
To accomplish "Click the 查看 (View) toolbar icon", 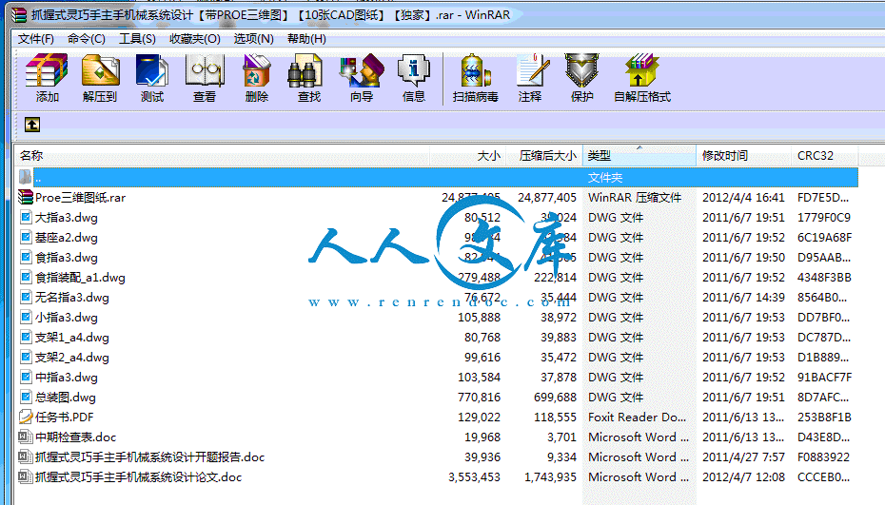I will [x=205, y=70].
